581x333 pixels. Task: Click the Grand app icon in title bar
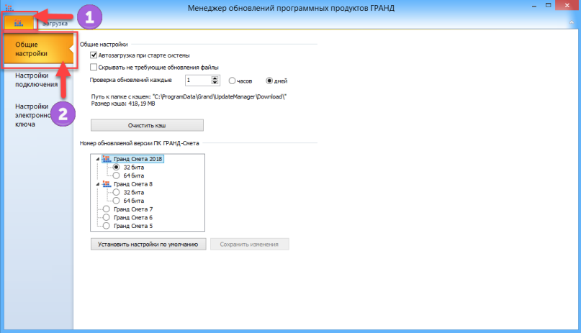click(9, 7)
